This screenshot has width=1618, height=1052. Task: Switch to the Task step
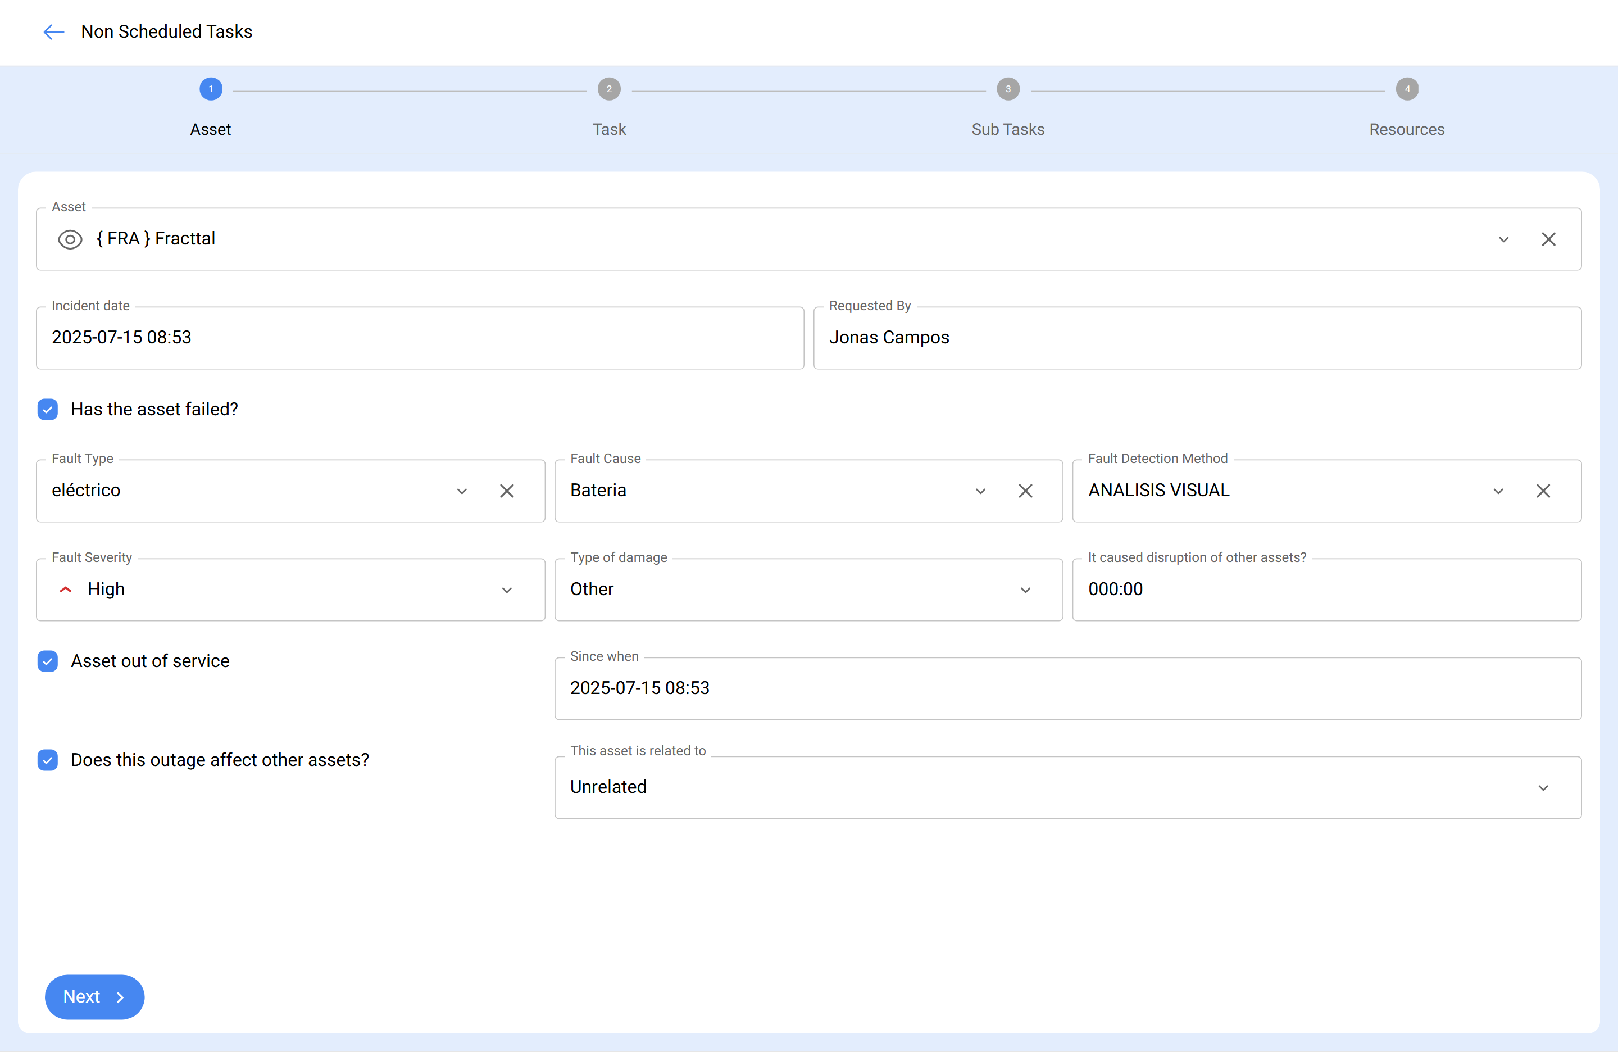(608, 88)
